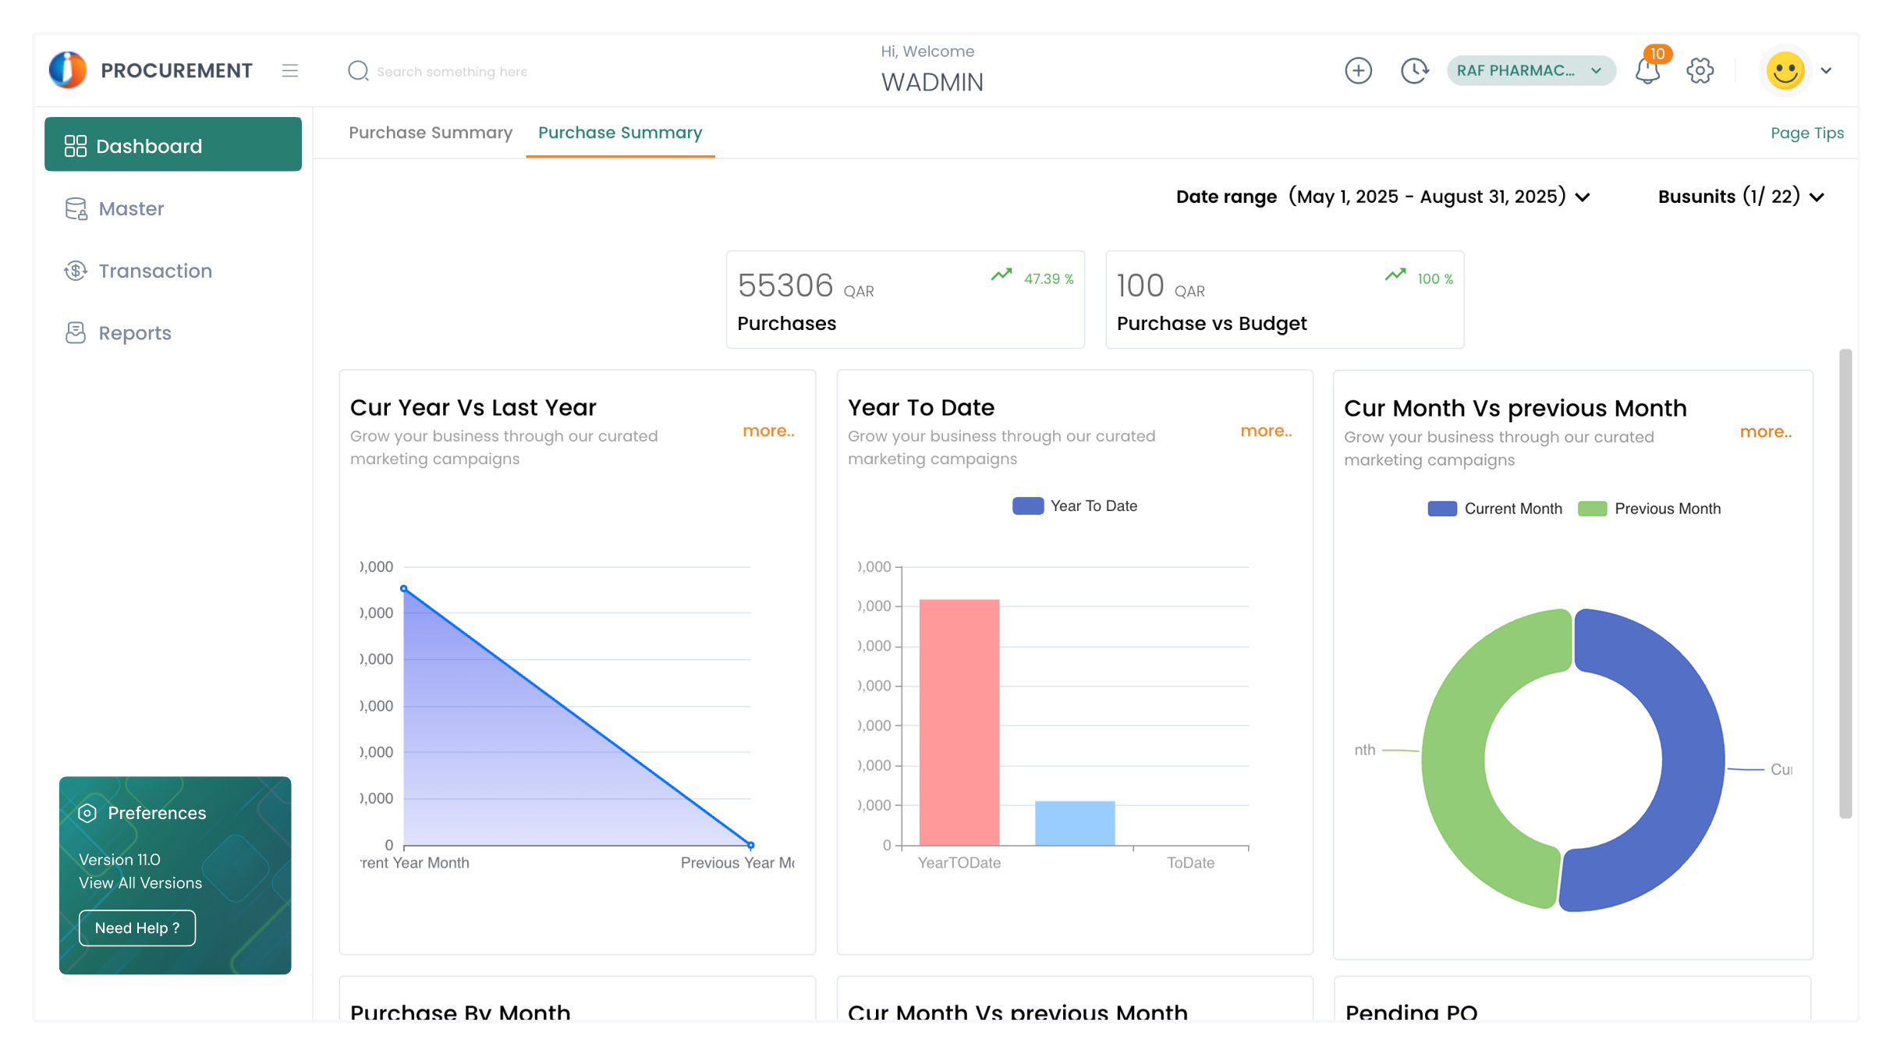
Task: Click the Preferences hexagon icon
Action: pyautogui.click(x=87, y=813)
